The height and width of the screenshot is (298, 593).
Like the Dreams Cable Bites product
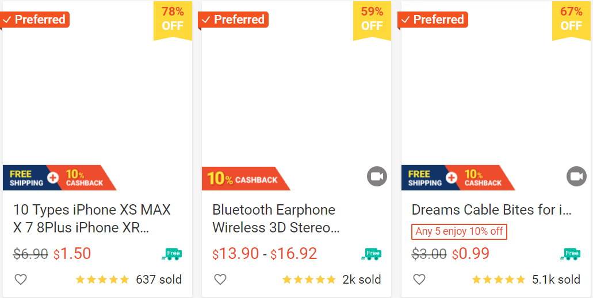(x=419, y=280)
